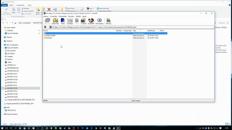The width and height of the screenshot is (232, 130).
Task: Click the Explorer search box (Pesquisar)
Action: 223,23
